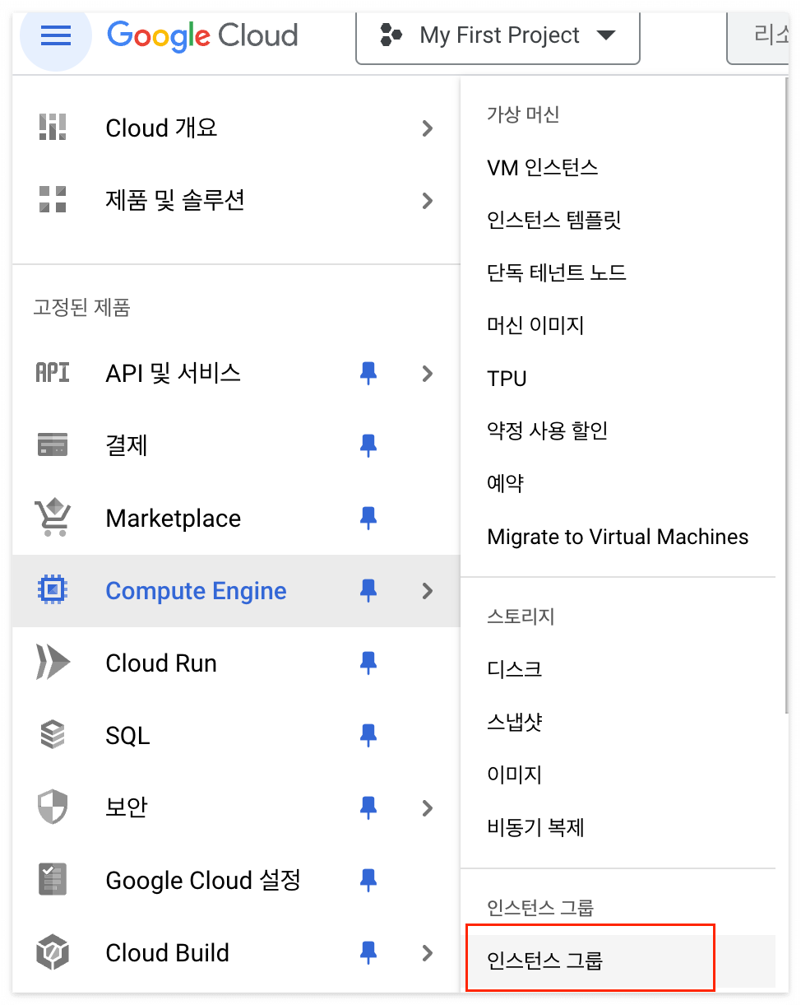Click the SQL stack icon
Screen dimensions: 801x1005
pyautogui.click(x=53, y=735)
